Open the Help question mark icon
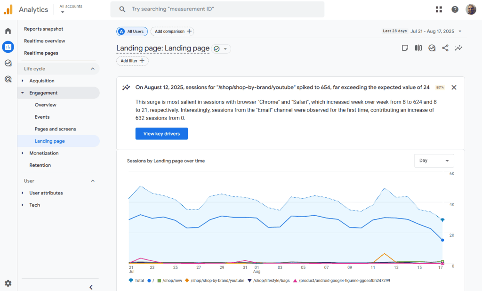 pos(455,9)
